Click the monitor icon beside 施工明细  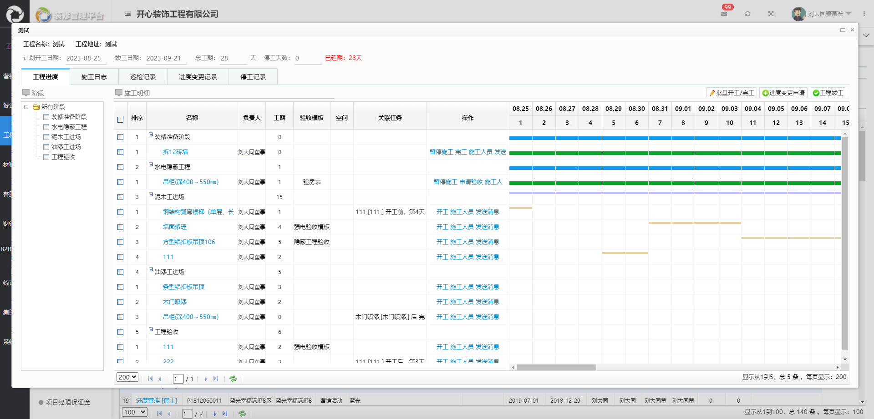click(120, 93)
